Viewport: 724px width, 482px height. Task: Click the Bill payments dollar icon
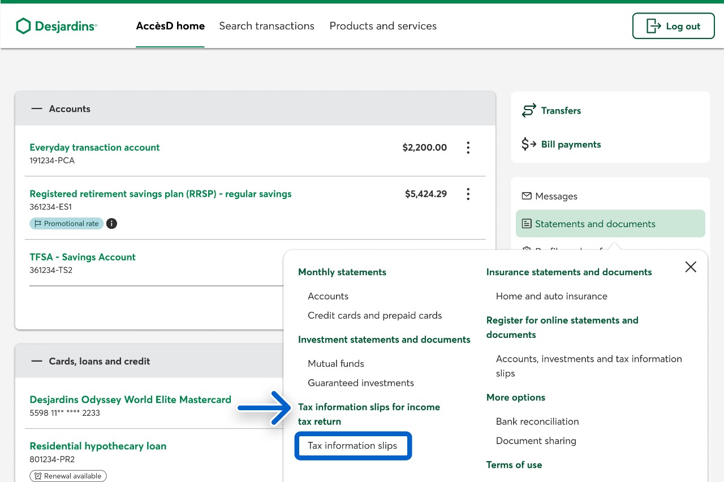[x=529, y=145]
